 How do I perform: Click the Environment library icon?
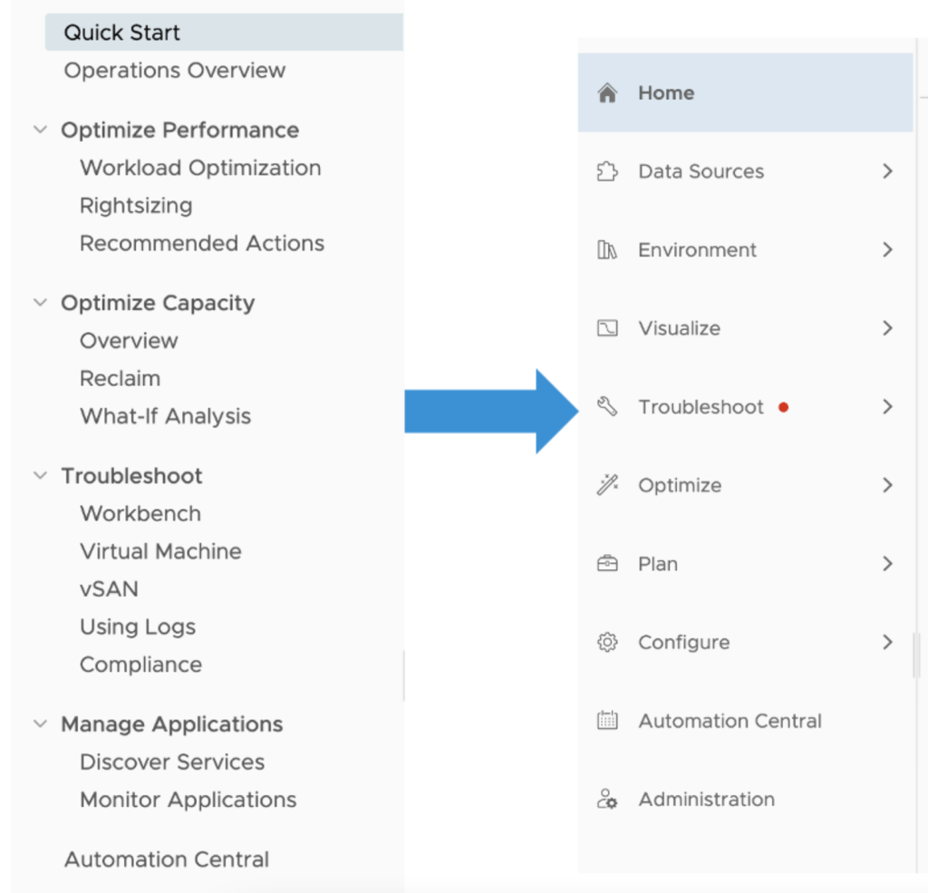point(607,250)
